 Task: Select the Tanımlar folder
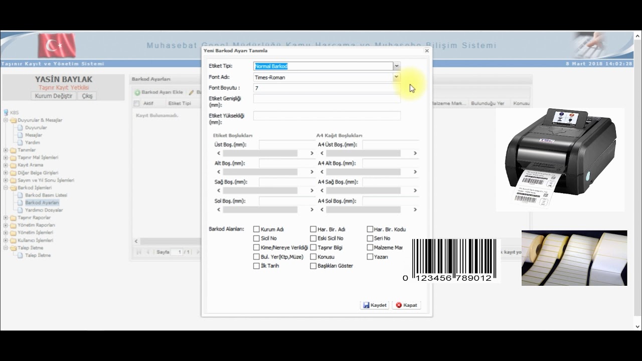(x=27, y=150)
